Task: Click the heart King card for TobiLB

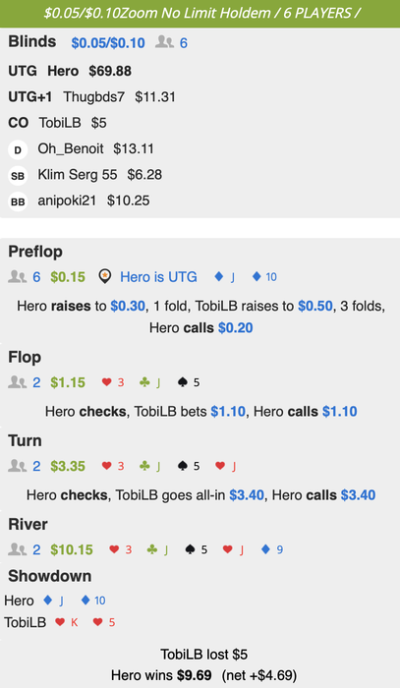Action: pyautogui.click(x=66, y=622)
